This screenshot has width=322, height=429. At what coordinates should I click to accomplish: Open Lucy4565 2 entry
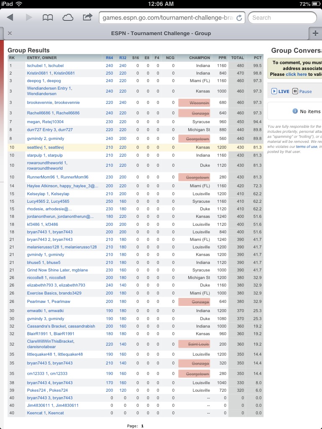[48, 202]
